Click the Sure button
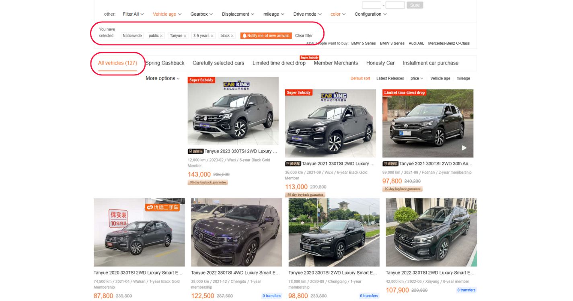573x301 pixels. pos(415,5)
